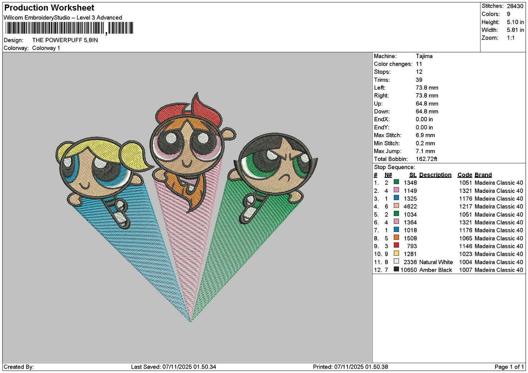
Task: Click thread code 1065 in the Code column
Action: pos(466,238)
